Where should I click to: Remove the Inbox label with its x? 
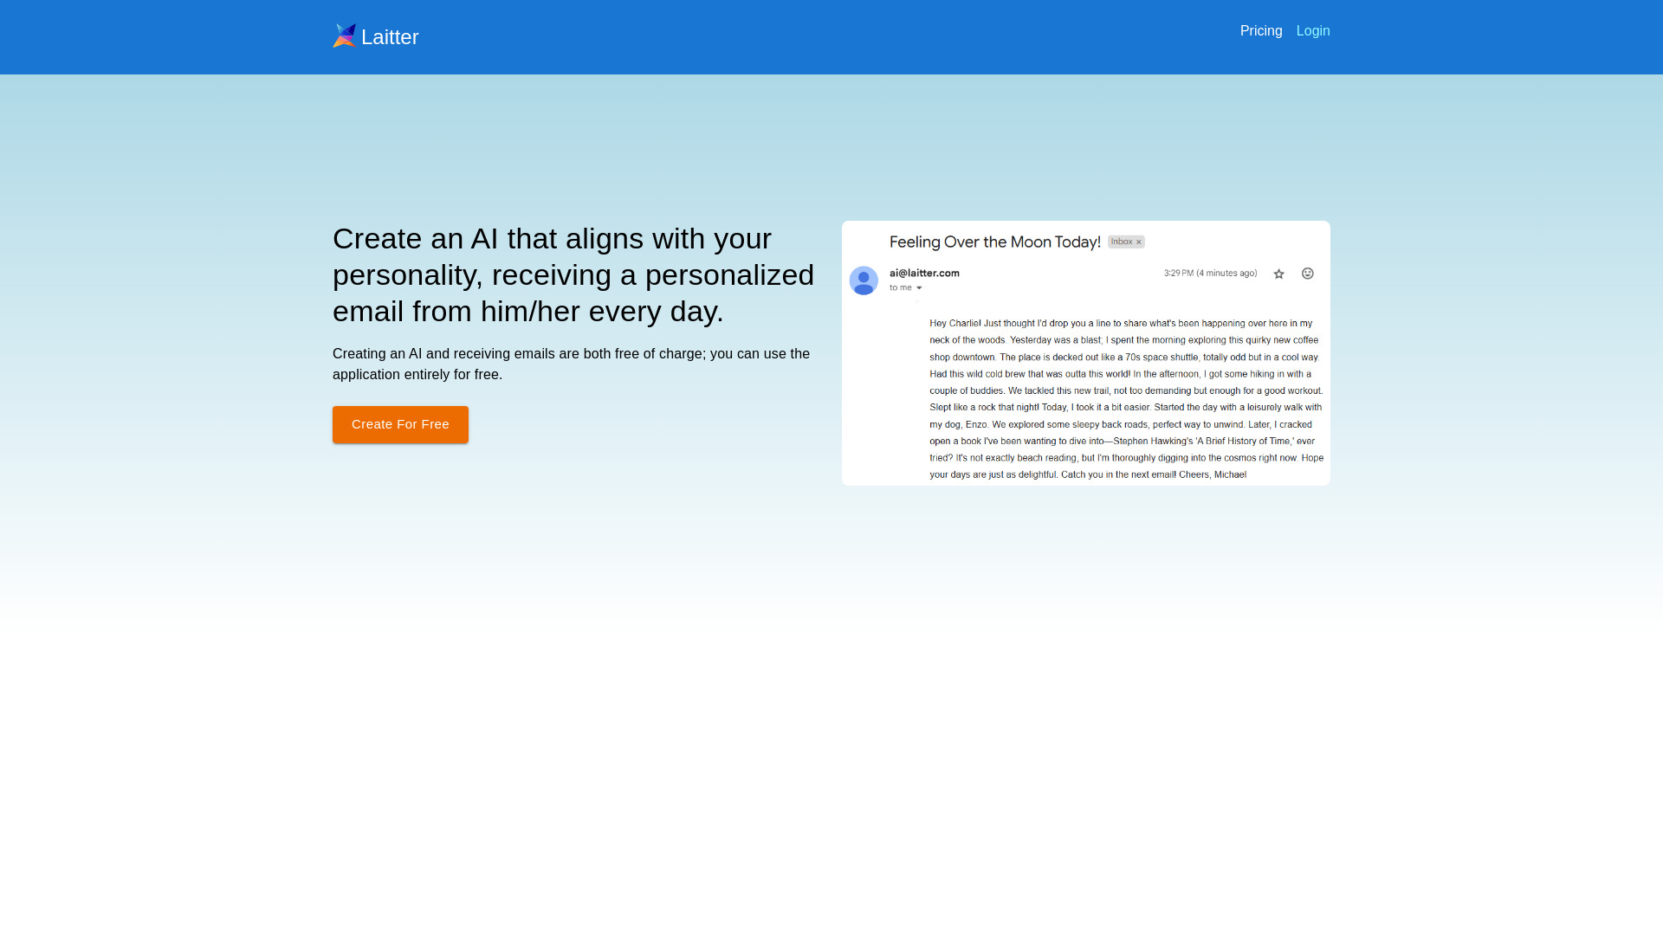click(x=1139, y=242)
